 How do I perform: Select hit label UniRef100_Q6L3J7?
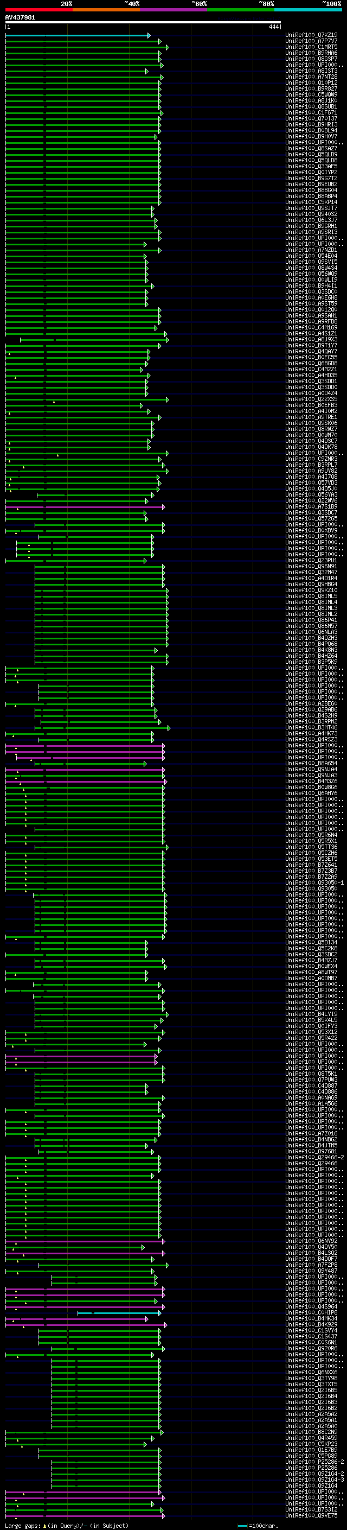point(311,220)
